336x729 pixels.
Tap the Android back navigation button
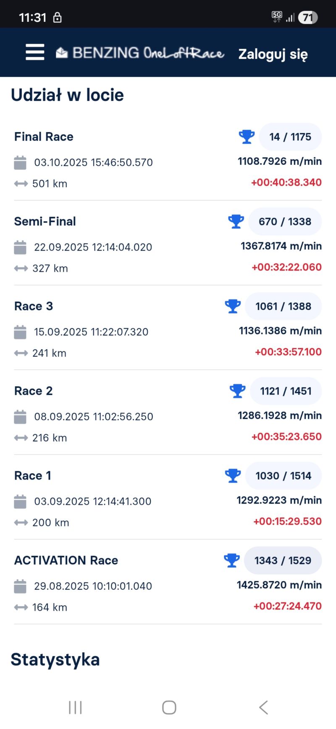263,707
